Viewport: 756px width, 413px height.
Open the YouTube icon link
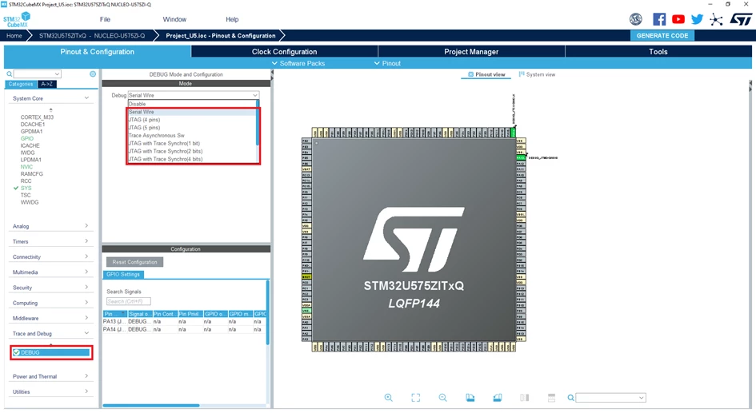pos(678,19)
